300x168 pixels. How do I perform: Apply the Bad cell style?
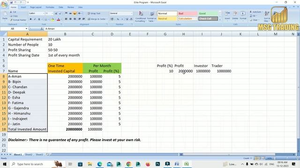pos(187,14)
